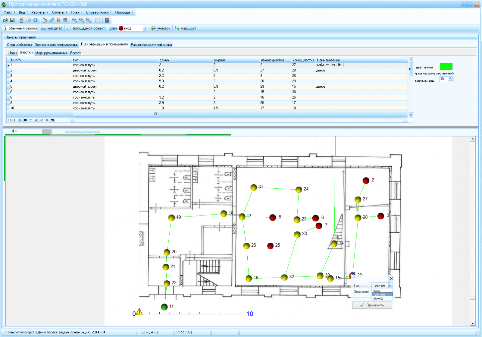Activate the участок segment tool

tap(161, 28)
